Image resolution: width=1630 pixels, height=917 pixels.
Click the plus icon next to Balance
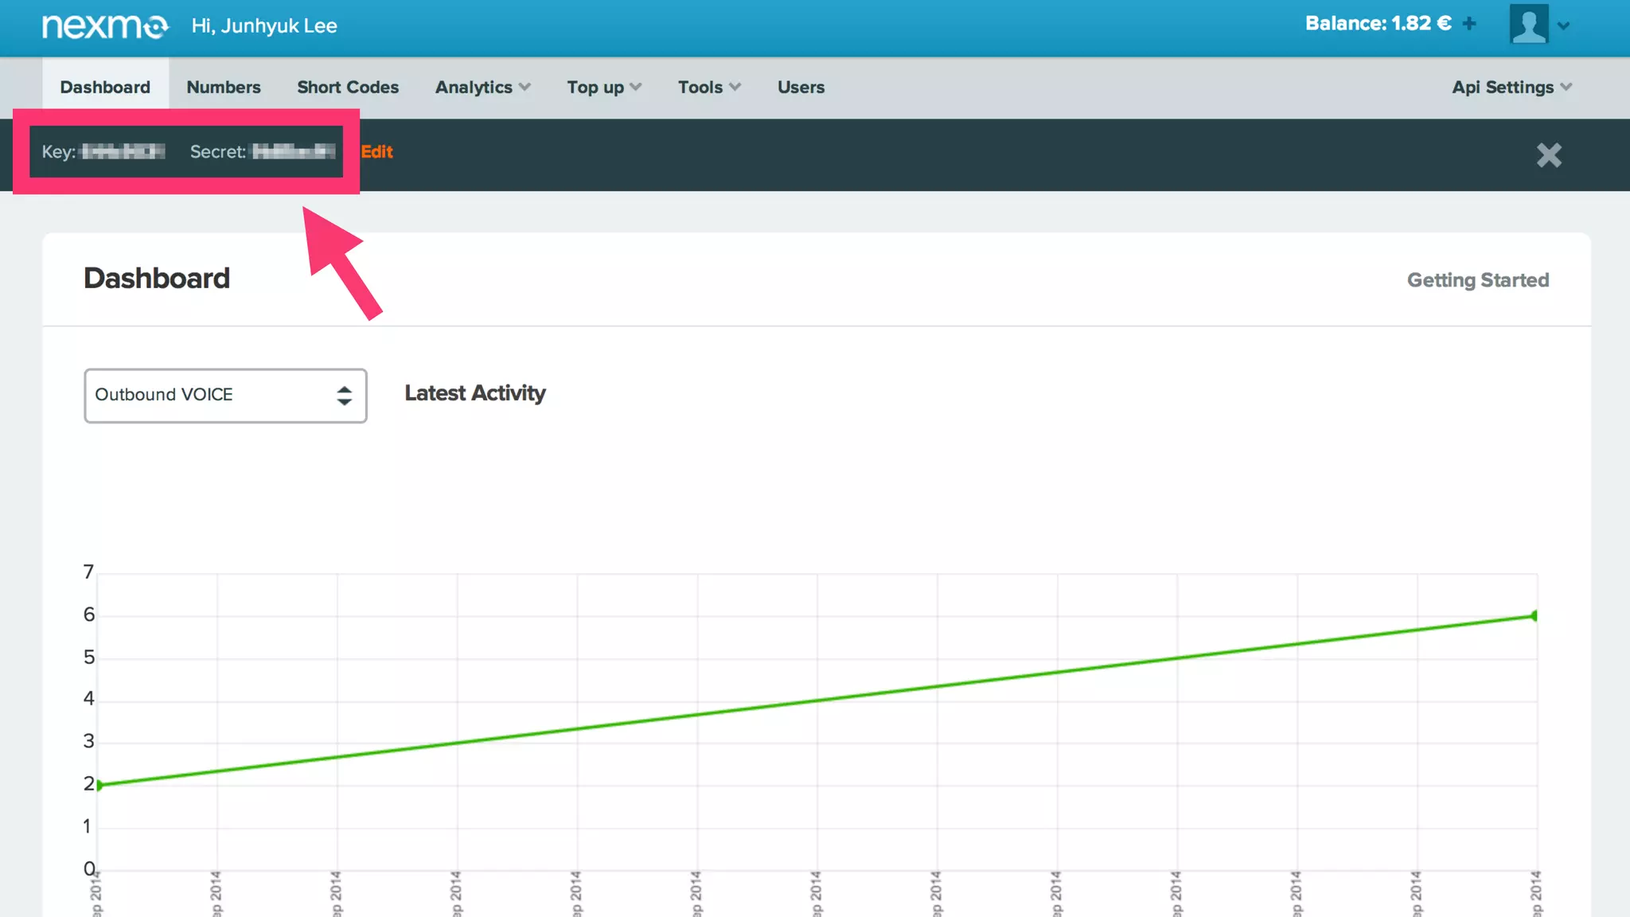1469,24
